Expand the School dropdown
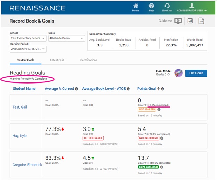 pyautogui.click(x=28, y=38)
